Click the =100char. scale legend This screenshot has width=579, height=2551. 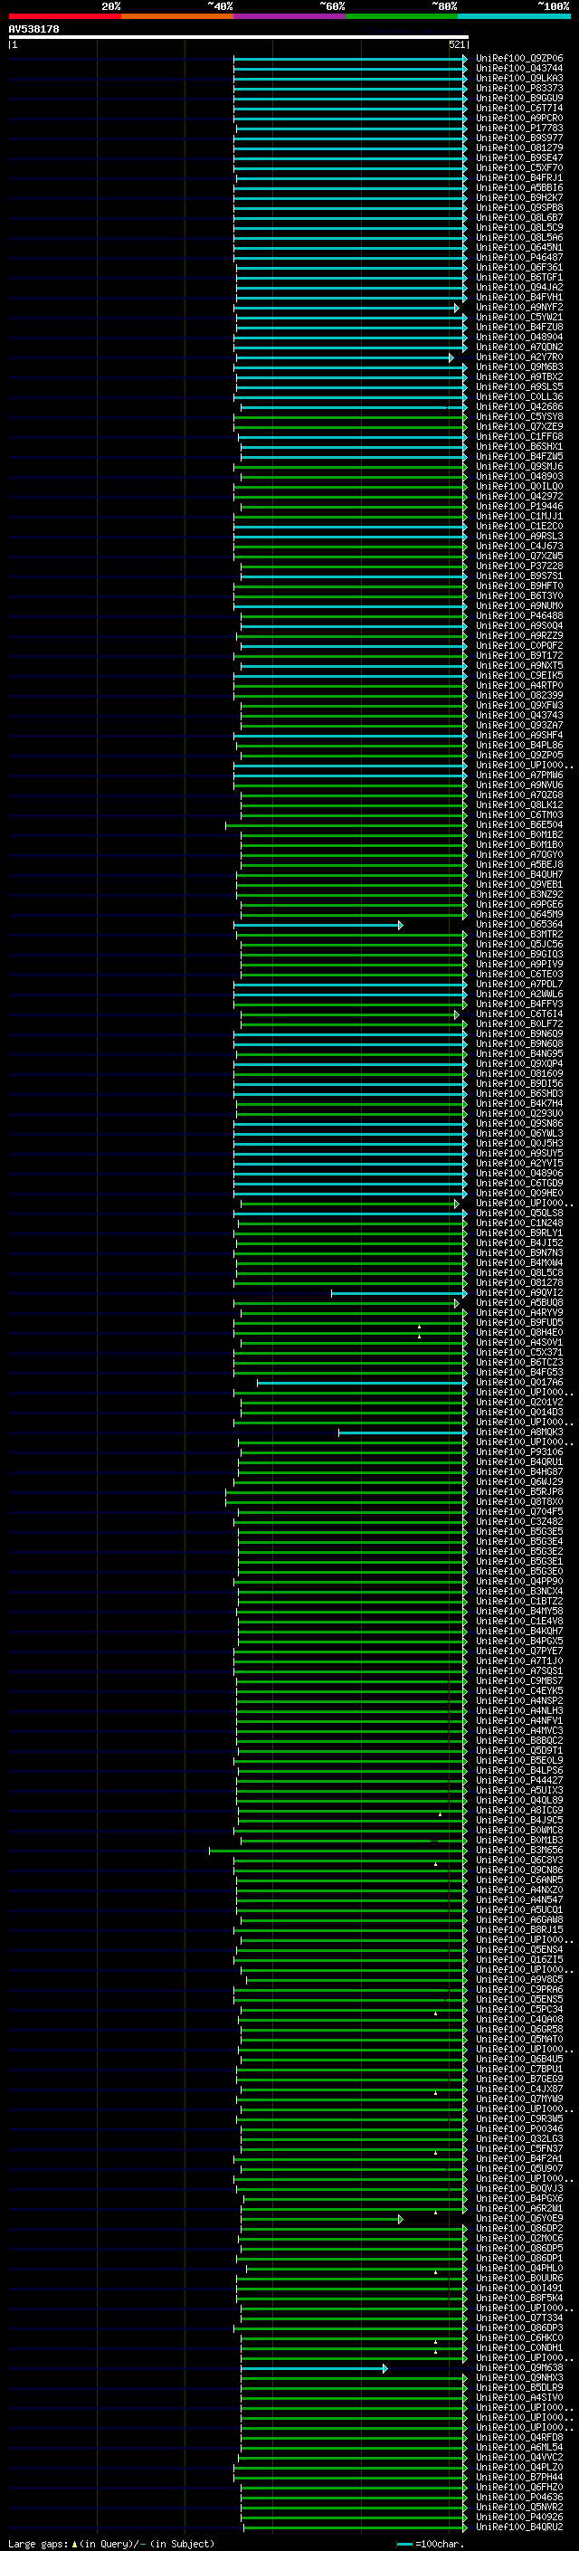pos(431,2543)
